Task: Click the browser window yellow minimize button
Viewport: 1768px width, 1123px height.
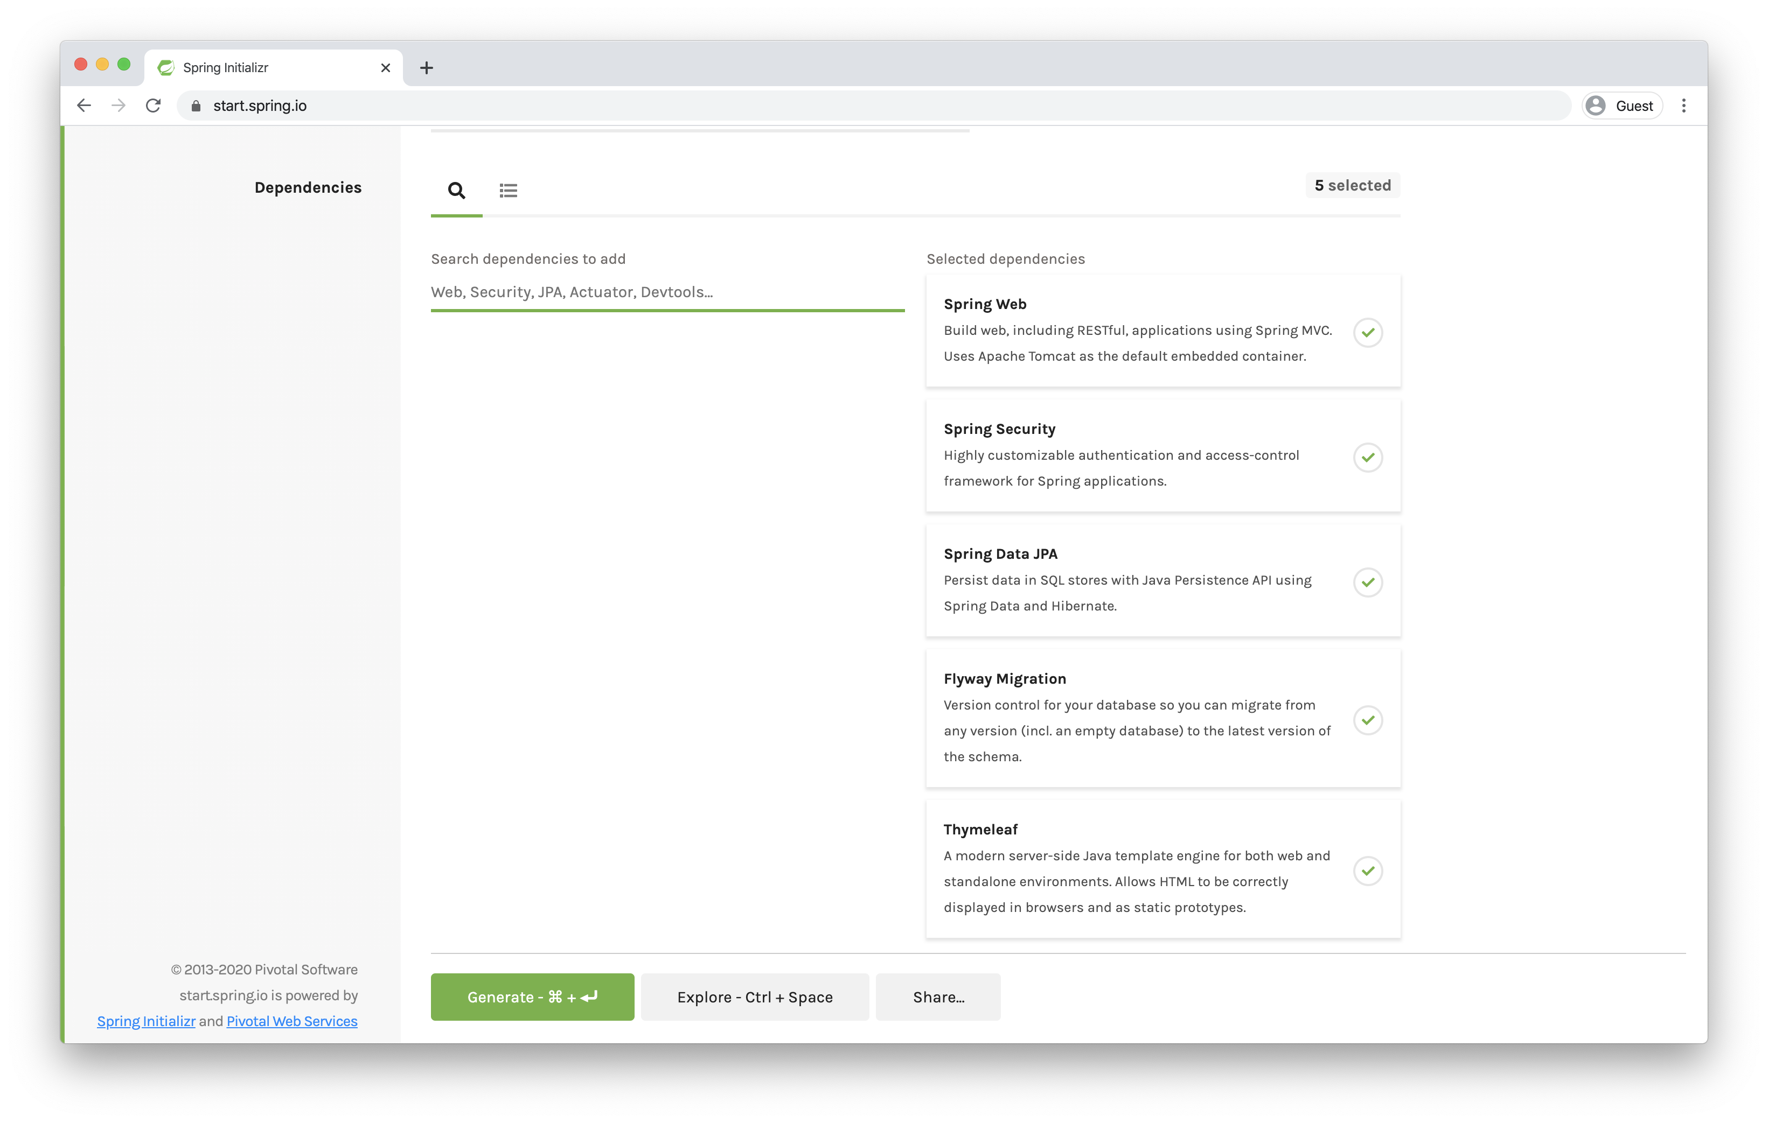Action: click(x=102, y=65)
